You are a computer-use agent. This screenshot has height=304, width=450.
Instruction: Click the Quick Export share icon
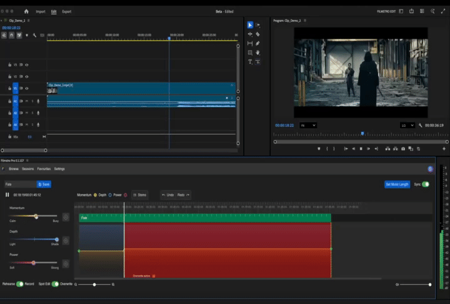(412, 11)
